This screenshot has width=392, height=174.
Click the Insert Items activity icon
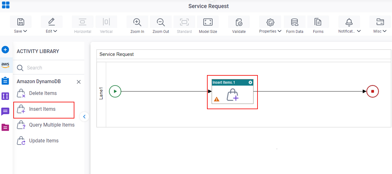[21, 109]
